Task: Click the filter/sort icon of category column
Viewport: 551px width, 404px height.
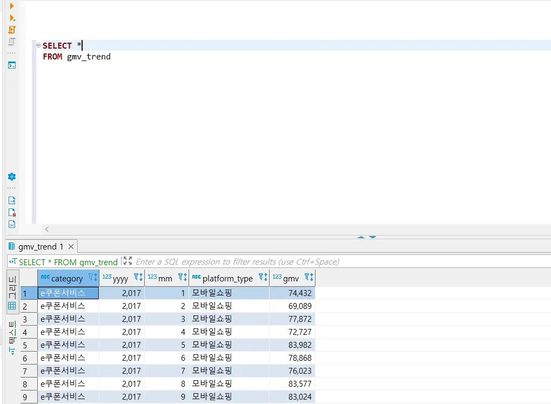Action: tap(93, 277)
